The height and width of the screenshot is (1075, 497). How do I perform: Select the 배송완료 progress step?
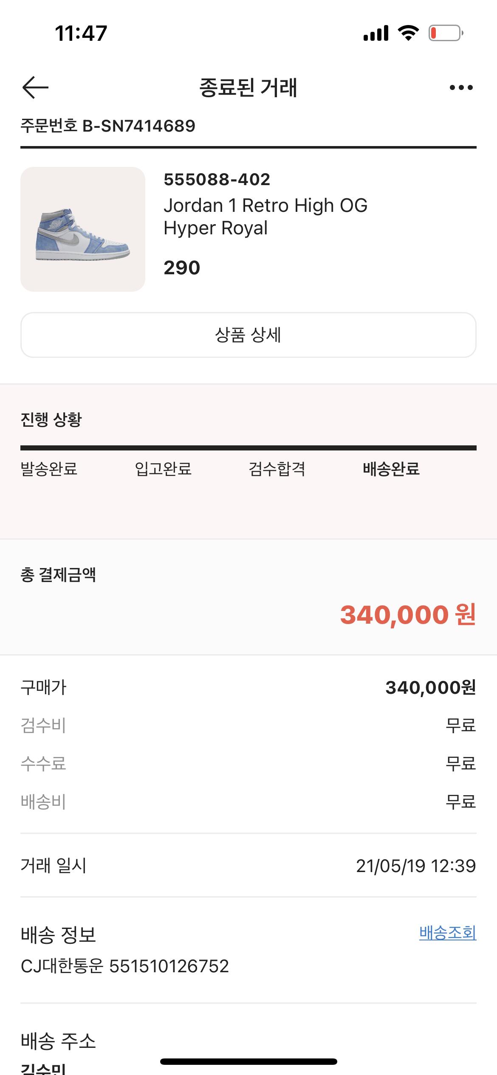pos(391,469)
